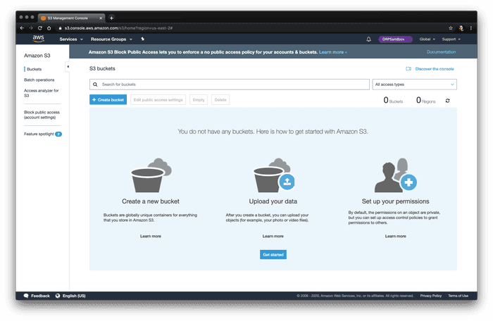Click the Upload your data bucket icon
This screenshot has height=321, width=493.
[x=273, y=175]
